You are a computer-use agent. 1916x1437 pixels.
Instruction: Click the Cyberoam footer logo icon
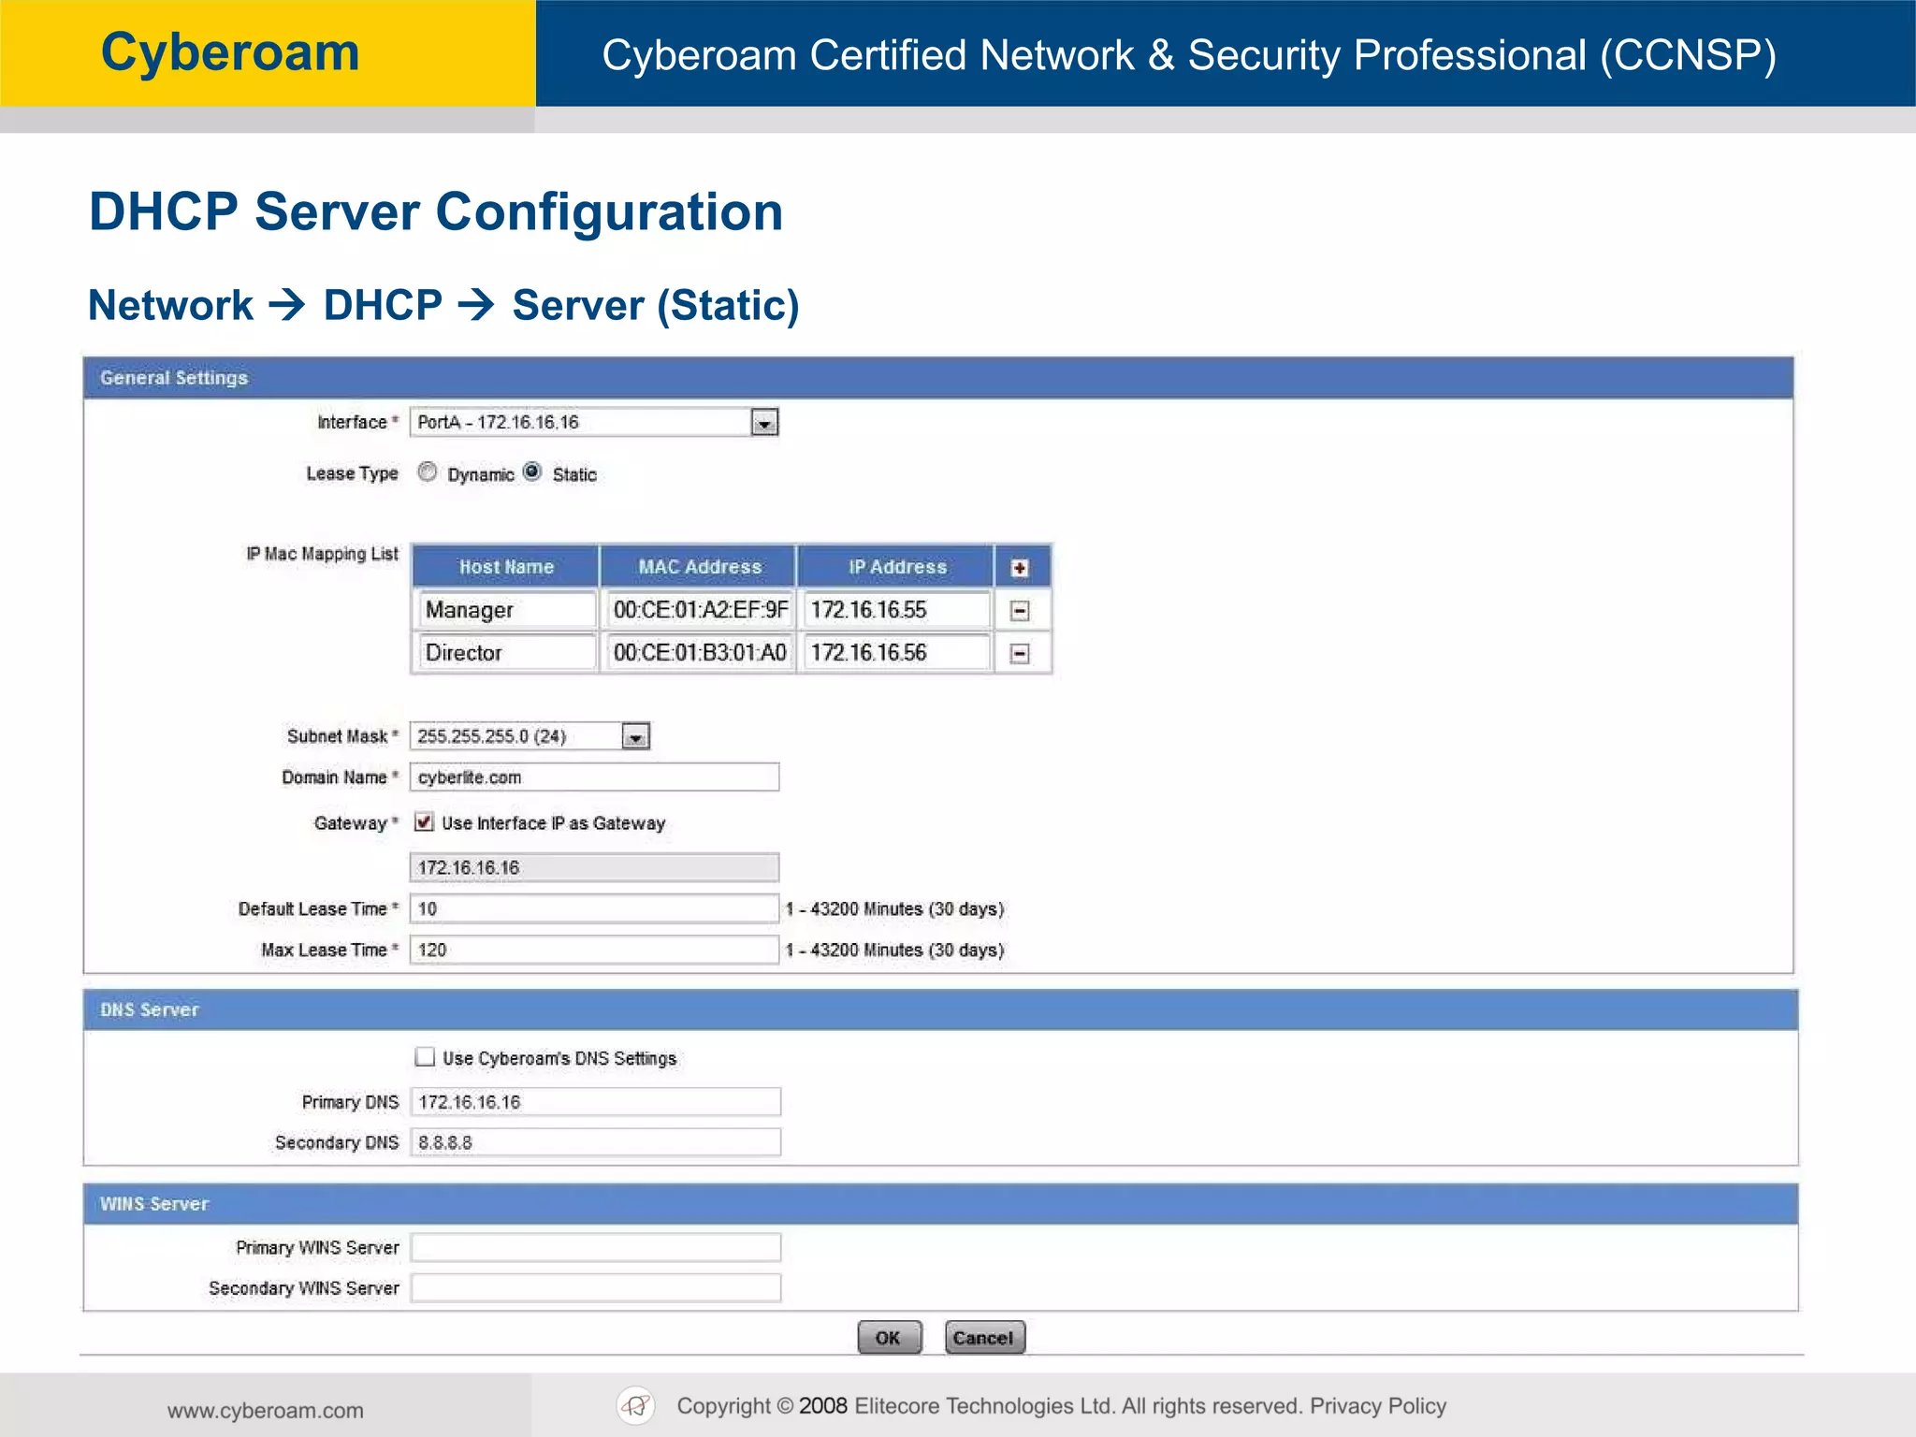click(636, 1405)
